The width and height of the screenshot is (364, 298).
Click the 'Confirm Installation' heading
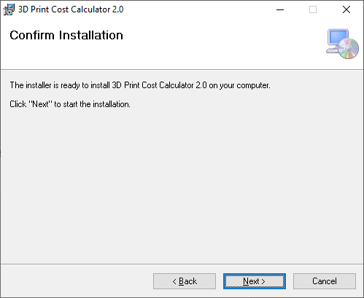coord(66,35)
